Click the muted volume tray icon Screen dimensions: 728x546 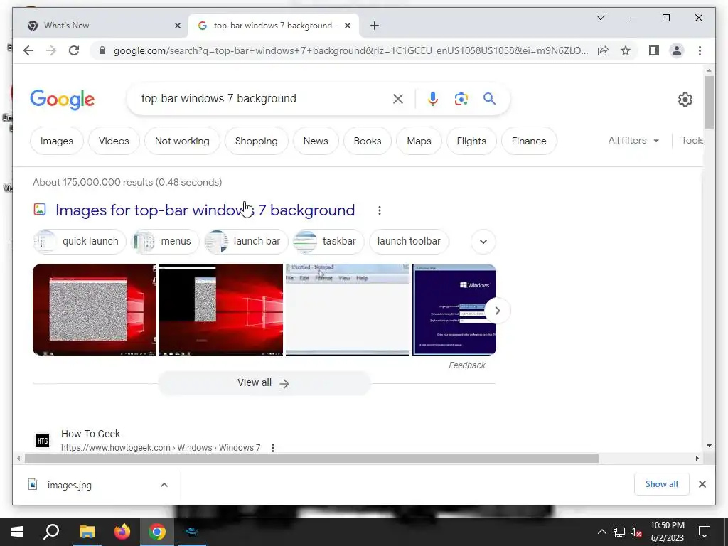point(636,532)
